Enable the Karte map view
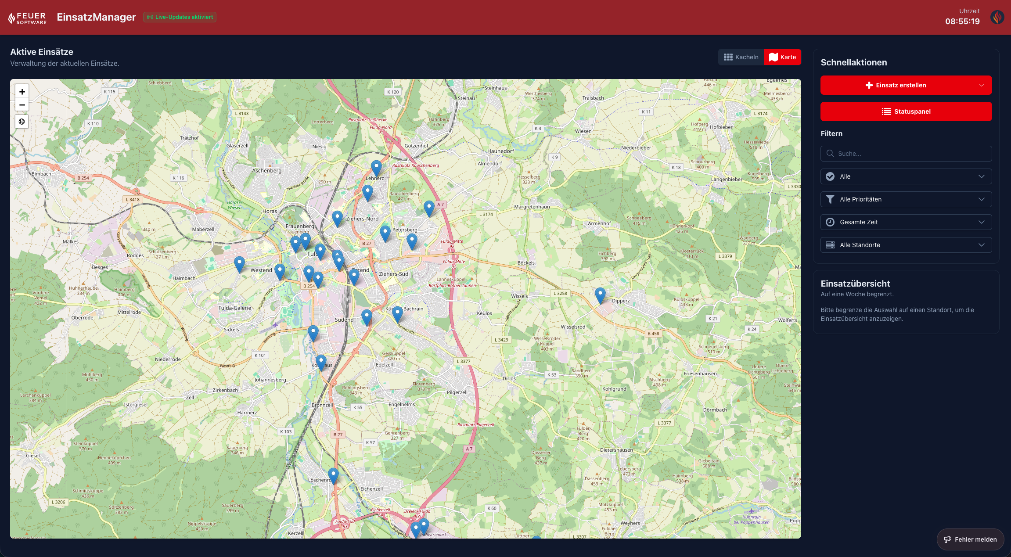The height and width of the screenshot is (557, 1011). (x=782, y=57)
